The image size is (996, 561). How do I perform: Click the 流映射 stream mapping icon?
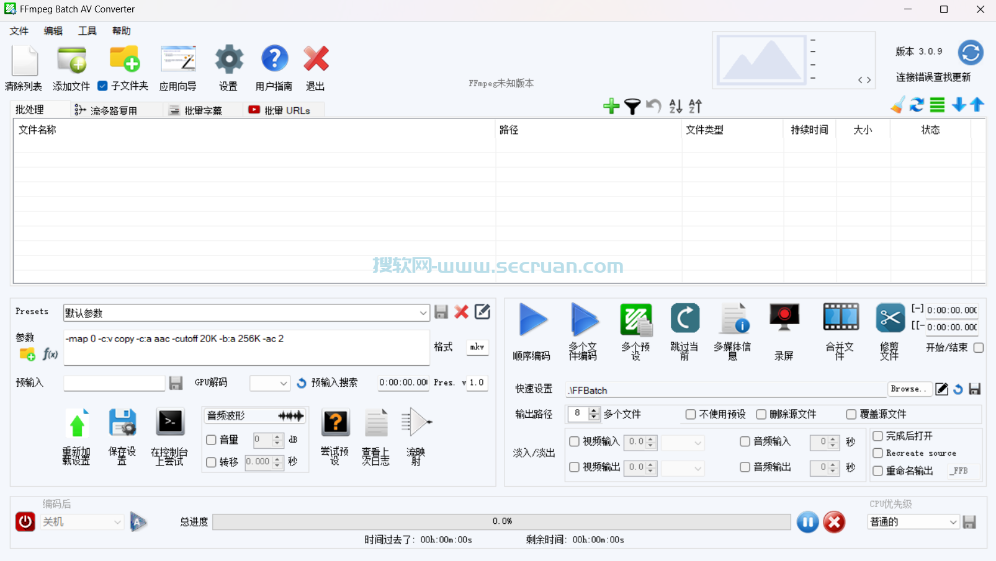click(x=416, y=423)
